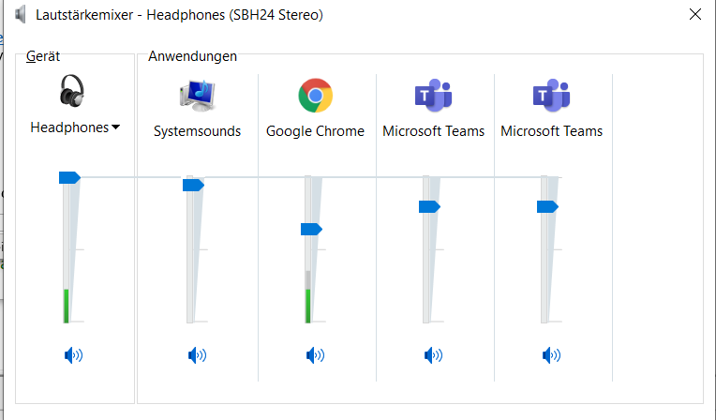Image resolution: width=716 pixels, height=420 pixels.
Task: Mute Google Chrome audio
Action: (x=315, y=355)
